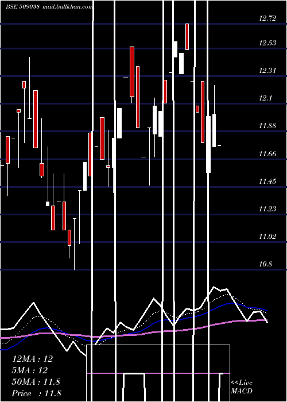
Task: Click the 11.23 price axis label
Action: click(x=267, y=209)
